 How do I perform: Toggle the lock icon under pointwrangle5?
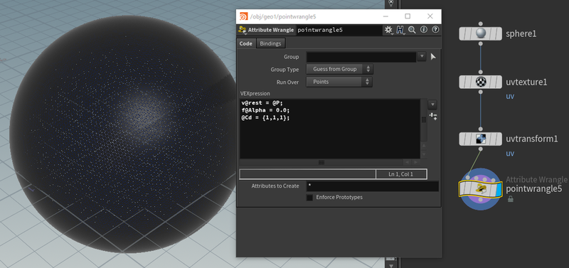coord(510,199)
